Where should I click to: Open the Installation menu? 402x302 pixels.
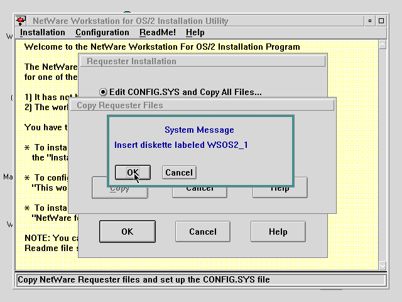(x=42, y=32)
